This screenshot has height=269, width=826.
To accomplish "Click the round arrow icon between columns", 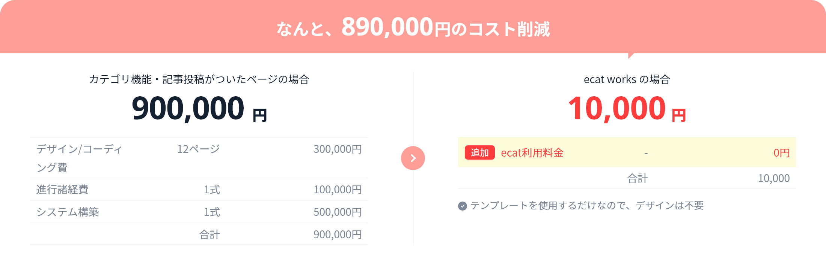I will coord(413,158).
